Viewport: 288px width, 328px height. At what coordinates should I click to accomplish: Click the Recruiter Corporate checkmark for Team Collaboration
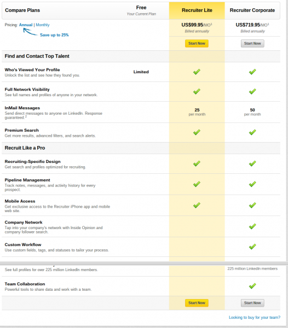tap(252, 286)
